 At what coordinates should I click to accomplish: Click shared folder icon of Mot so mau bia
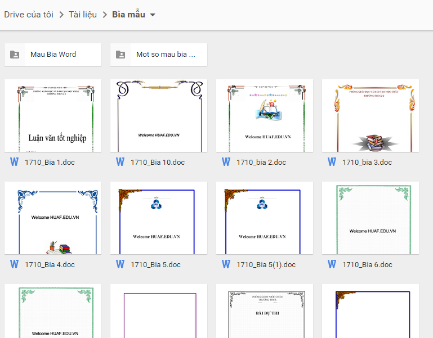pyautogui.click(x=120, y=55)
